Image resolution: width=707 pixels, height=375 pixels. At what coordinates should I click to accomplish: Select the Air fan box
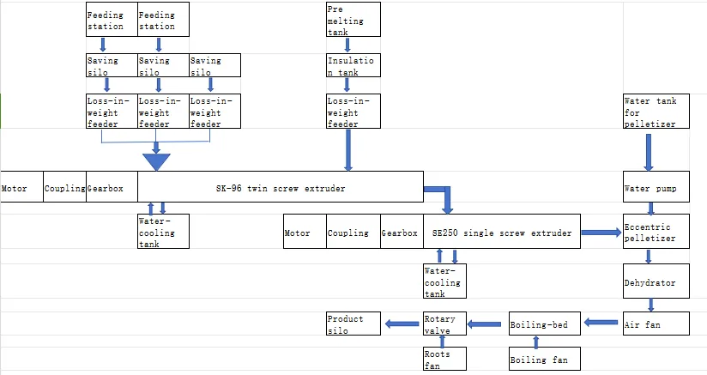click(656, 324)
